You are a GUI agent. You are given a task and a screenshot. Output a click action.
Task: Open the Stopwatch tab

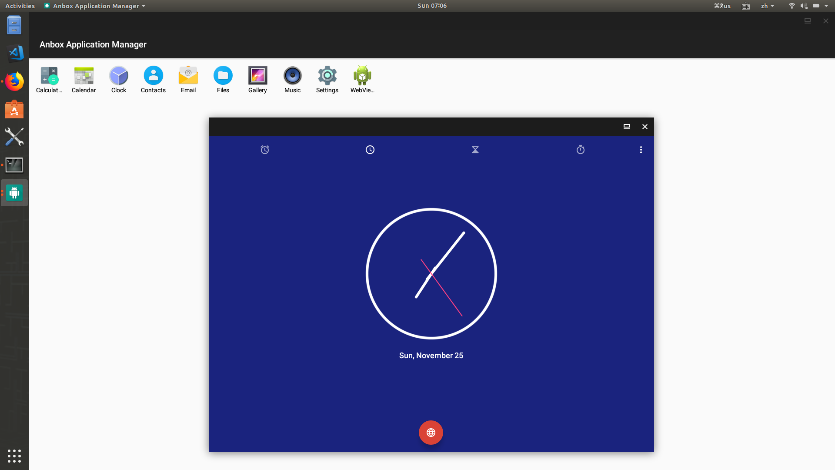(581, 150)
